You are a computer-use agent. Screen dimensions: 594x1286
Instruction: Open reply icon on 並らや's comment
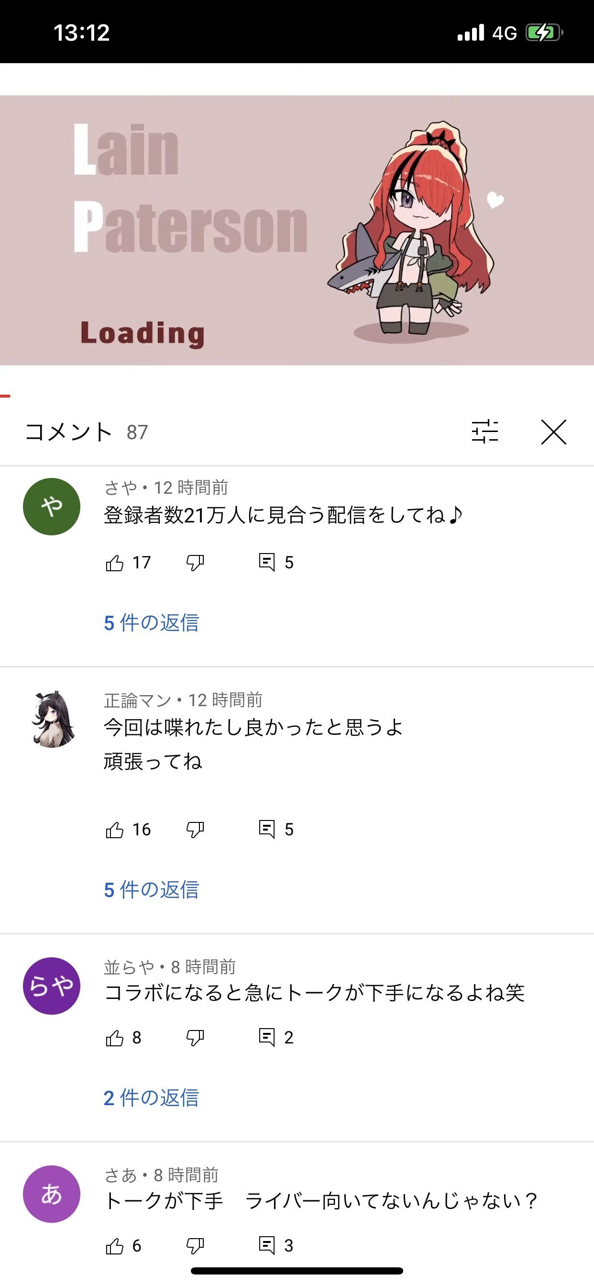pyautogui.click(x=266, y=1037)
